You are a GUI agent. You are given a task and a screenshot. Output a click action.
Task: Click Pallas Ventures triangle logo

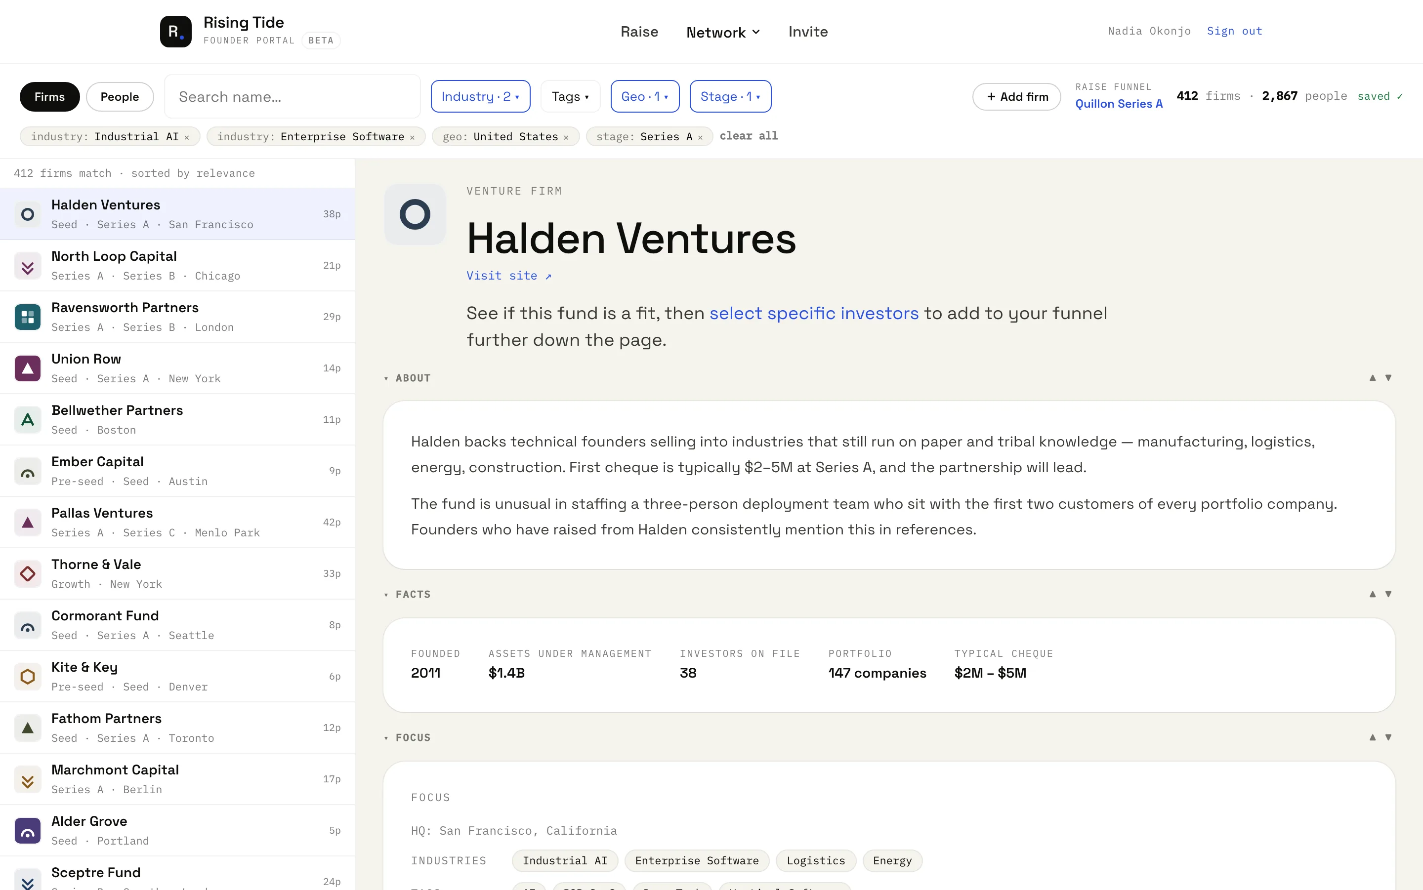(28, 522)
